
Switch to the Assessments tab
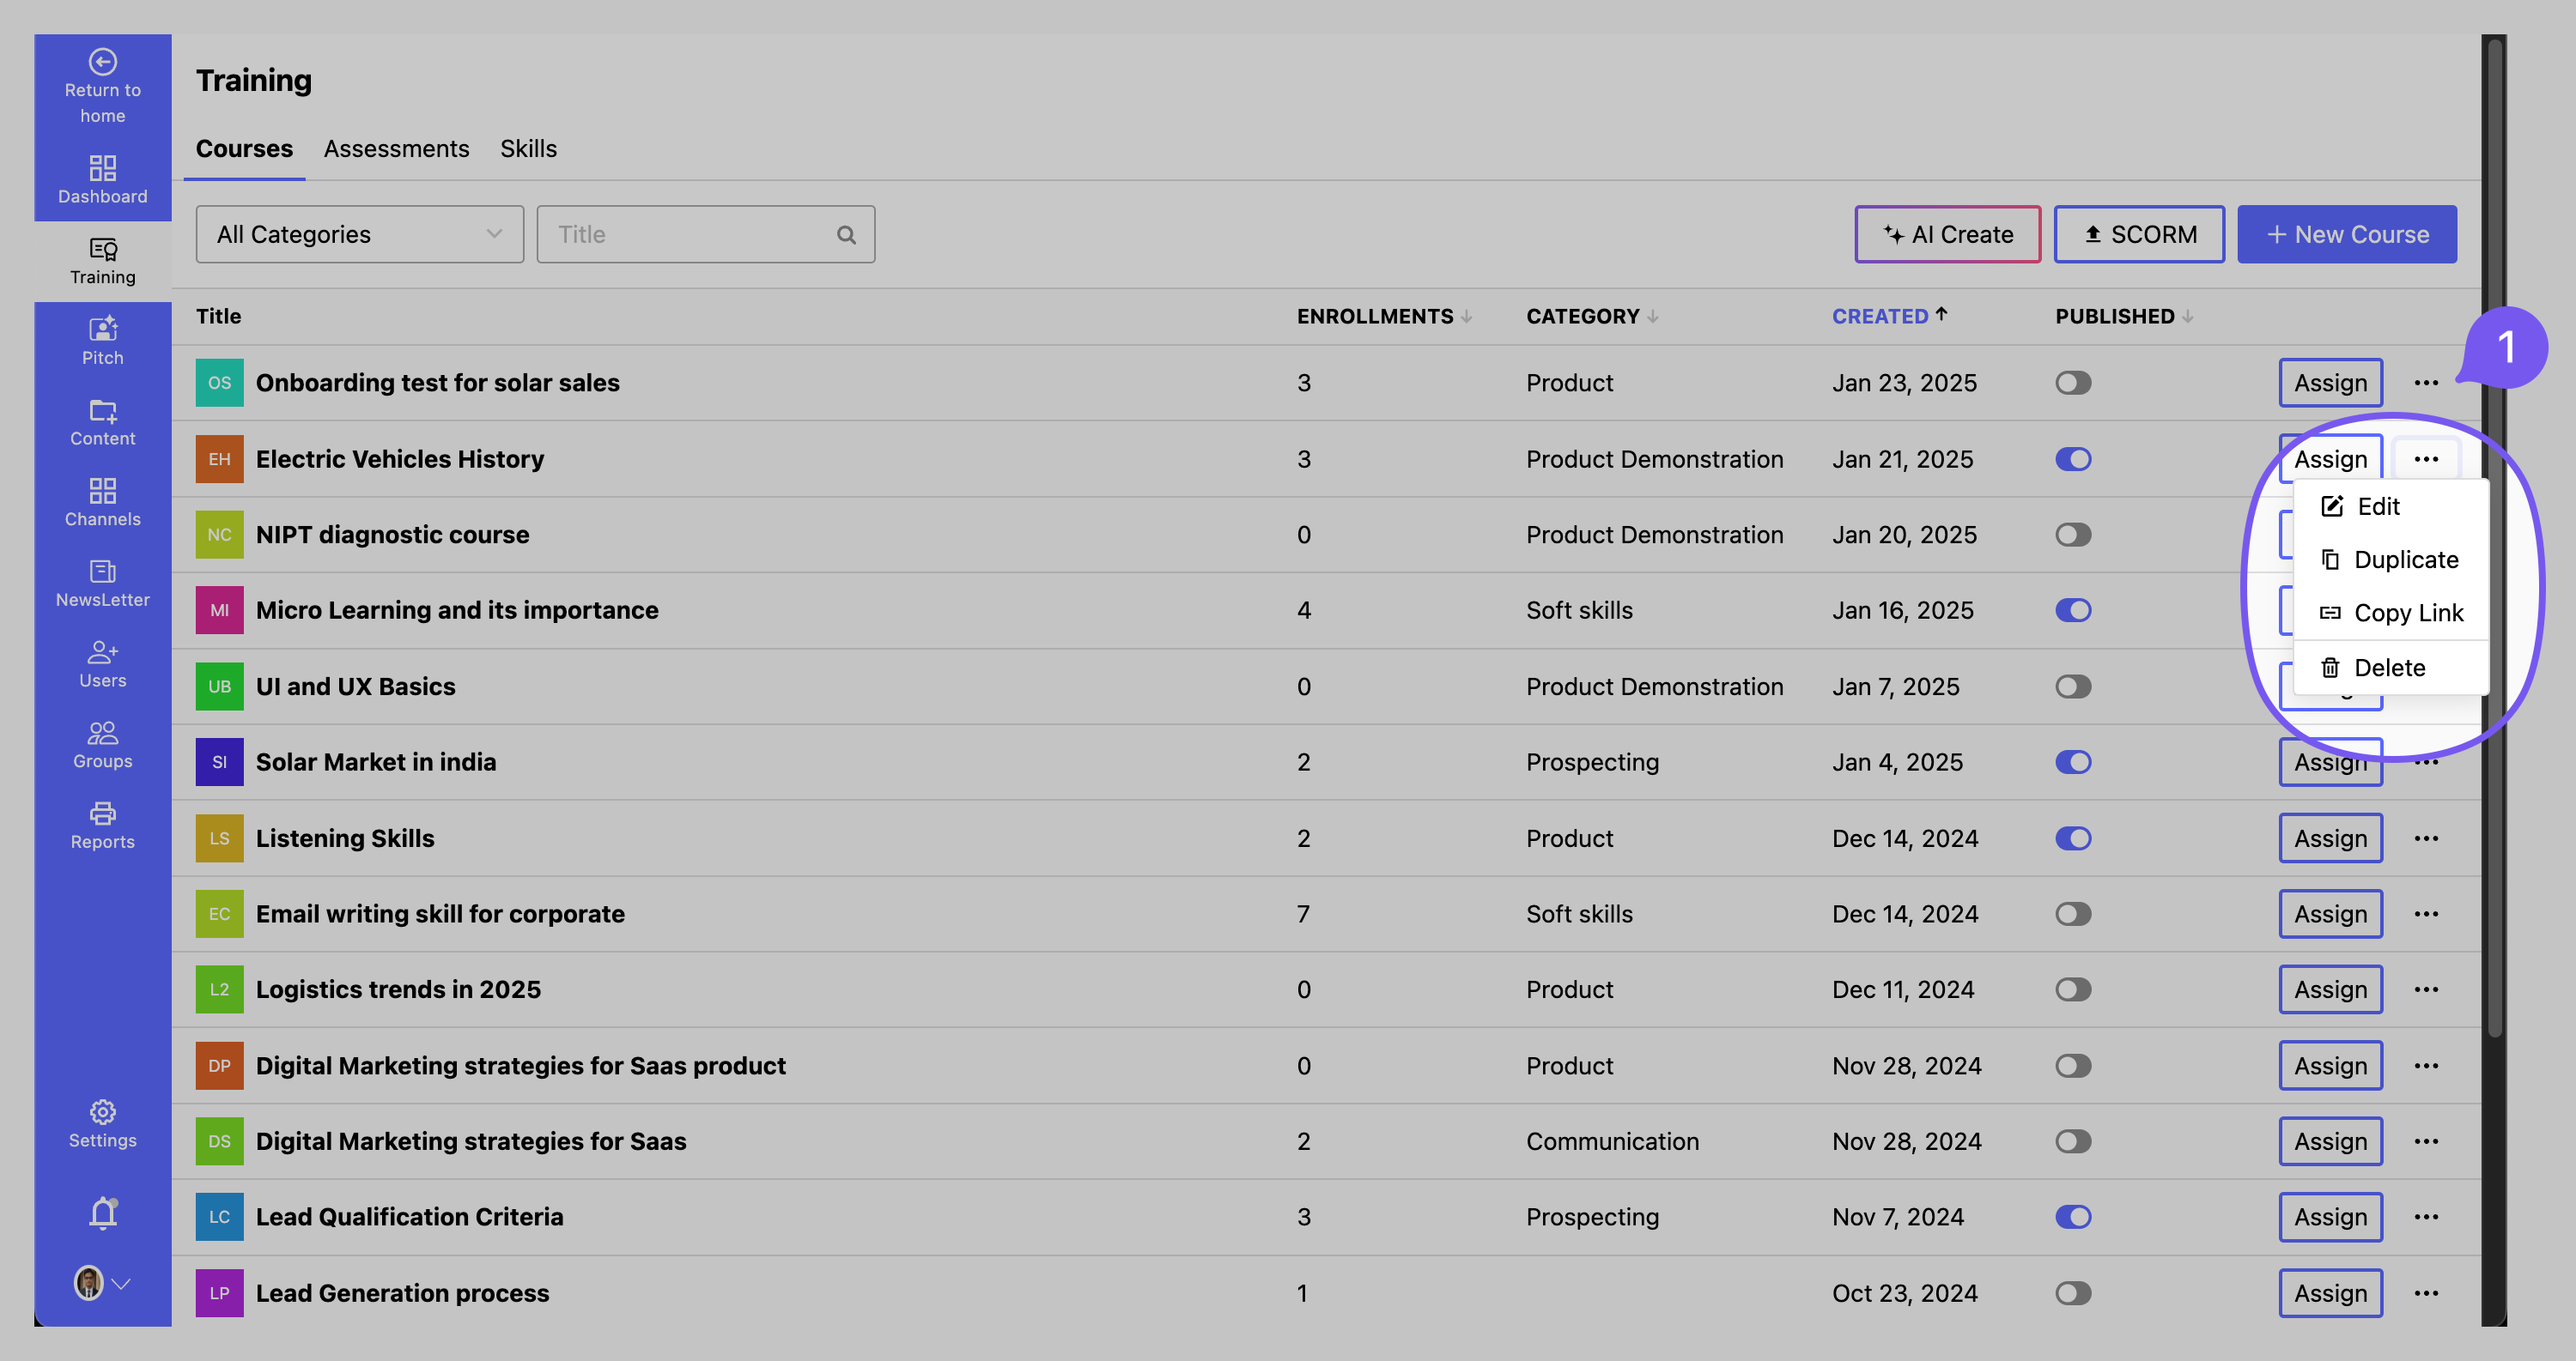(x=396, y=148)
